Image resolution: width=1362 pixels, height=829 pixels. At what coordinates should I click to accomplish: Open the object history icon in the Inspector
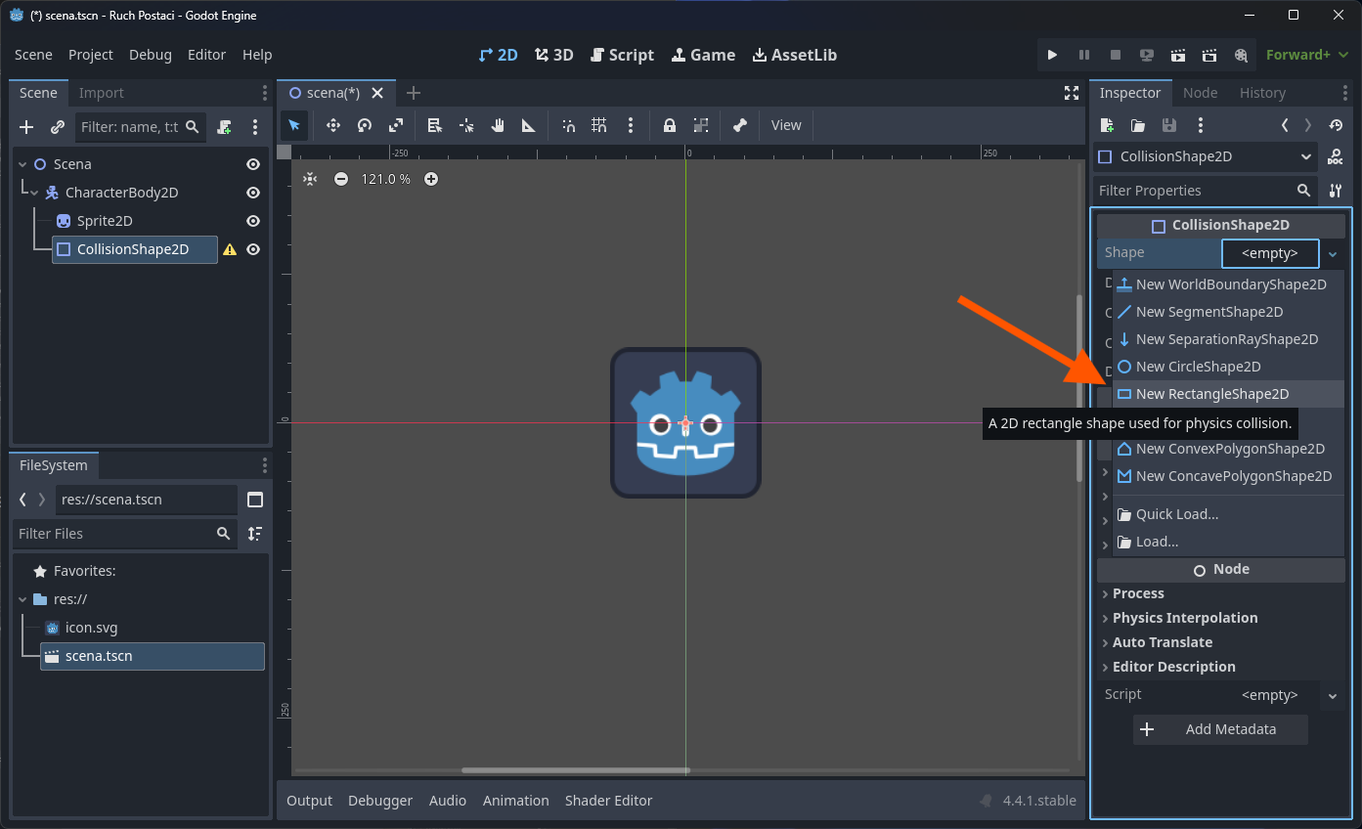click(1336, 125)
